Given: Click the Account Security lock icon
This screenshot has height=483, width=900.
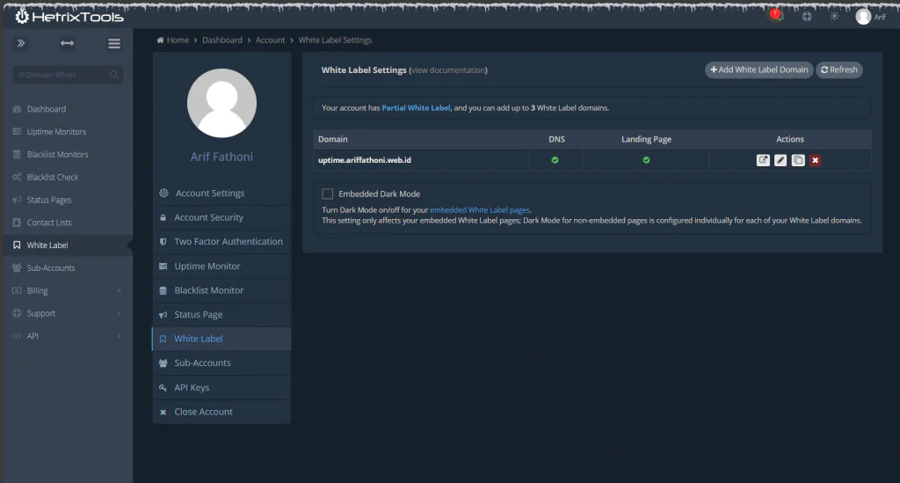Looking at the screenshot, I should [x=163, y=217].
